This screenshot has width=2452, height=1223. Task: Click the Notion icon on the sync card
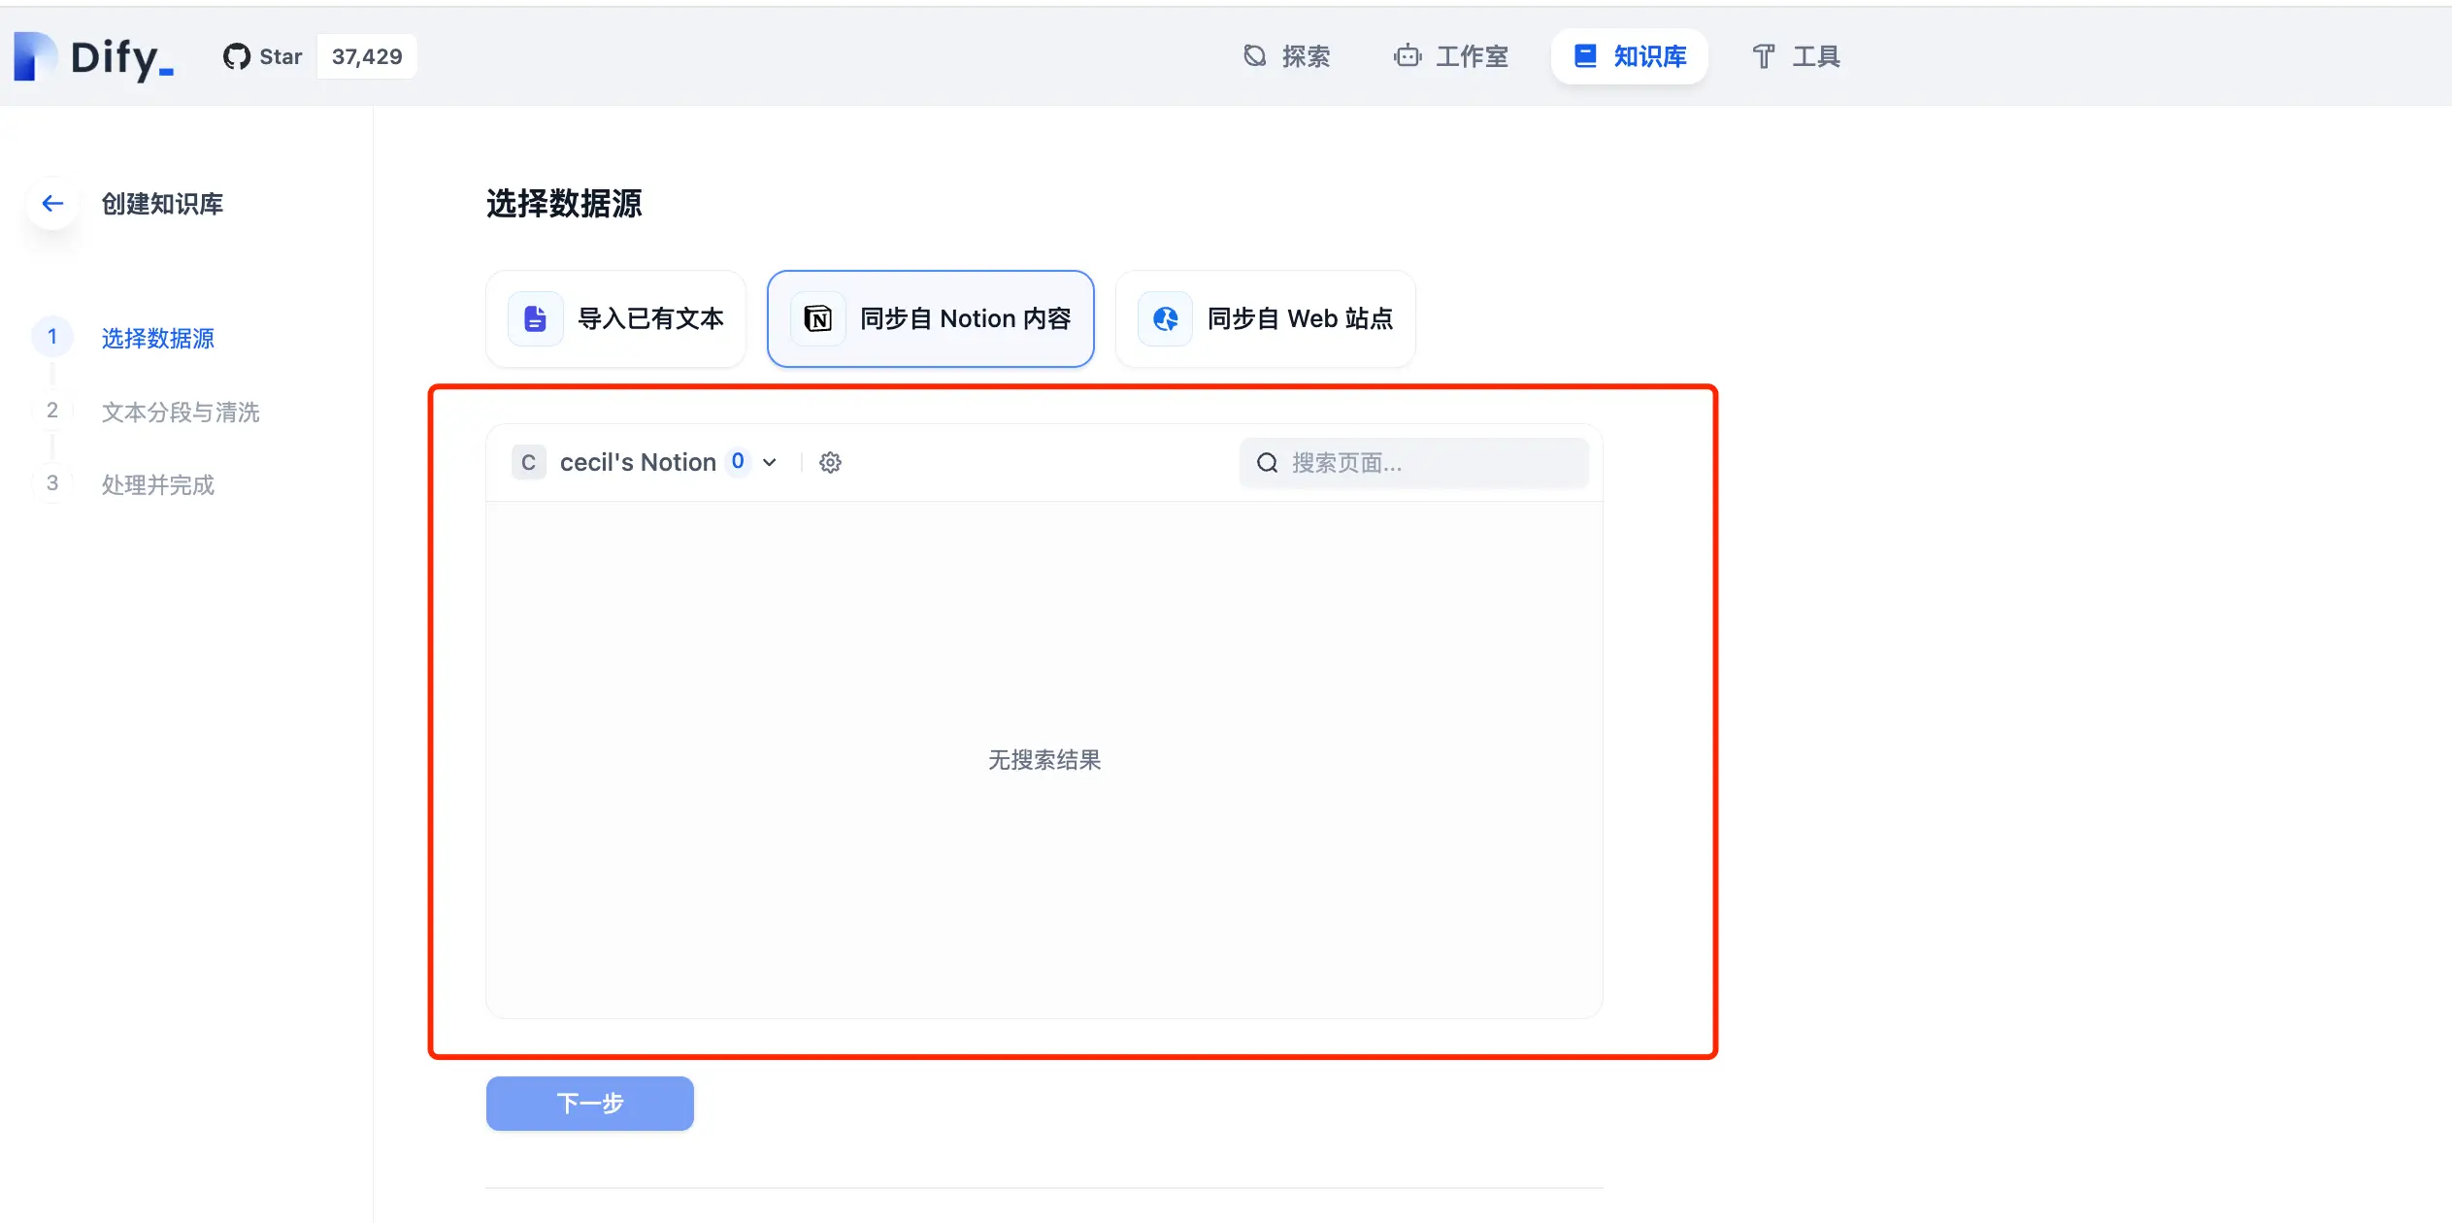pos(816,318)
